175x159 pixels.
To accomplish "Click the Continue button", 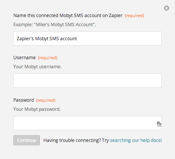I will pyautogui.click(x=27, y=140).
